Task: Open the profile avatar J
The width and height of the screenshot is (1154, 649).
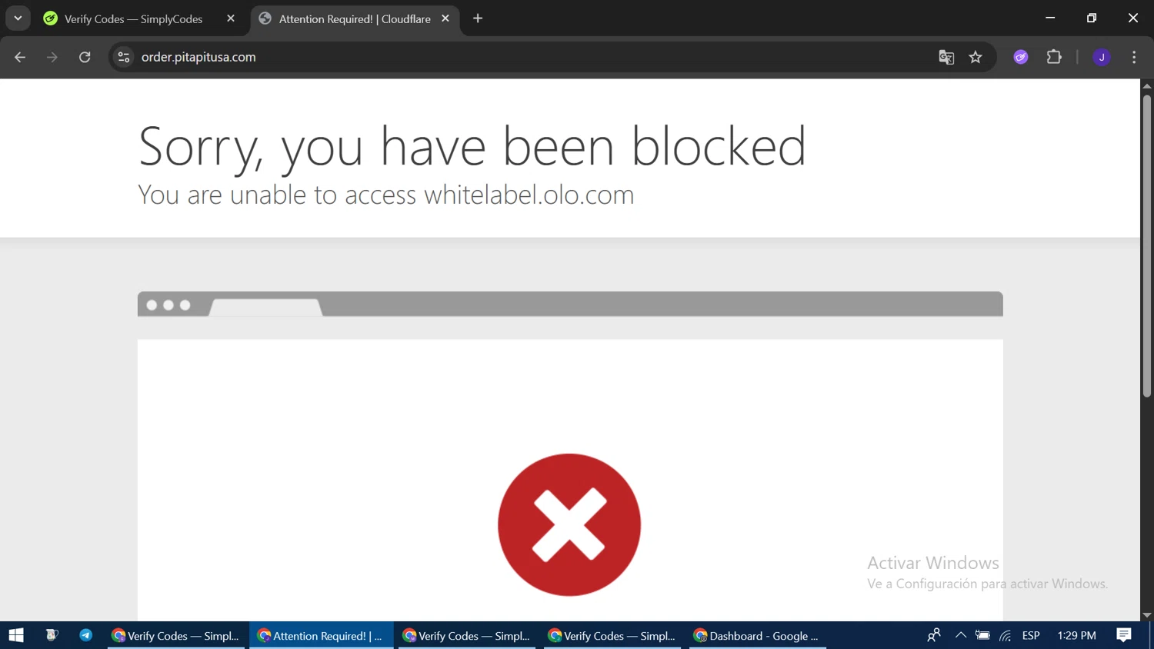Action: 1102,57
